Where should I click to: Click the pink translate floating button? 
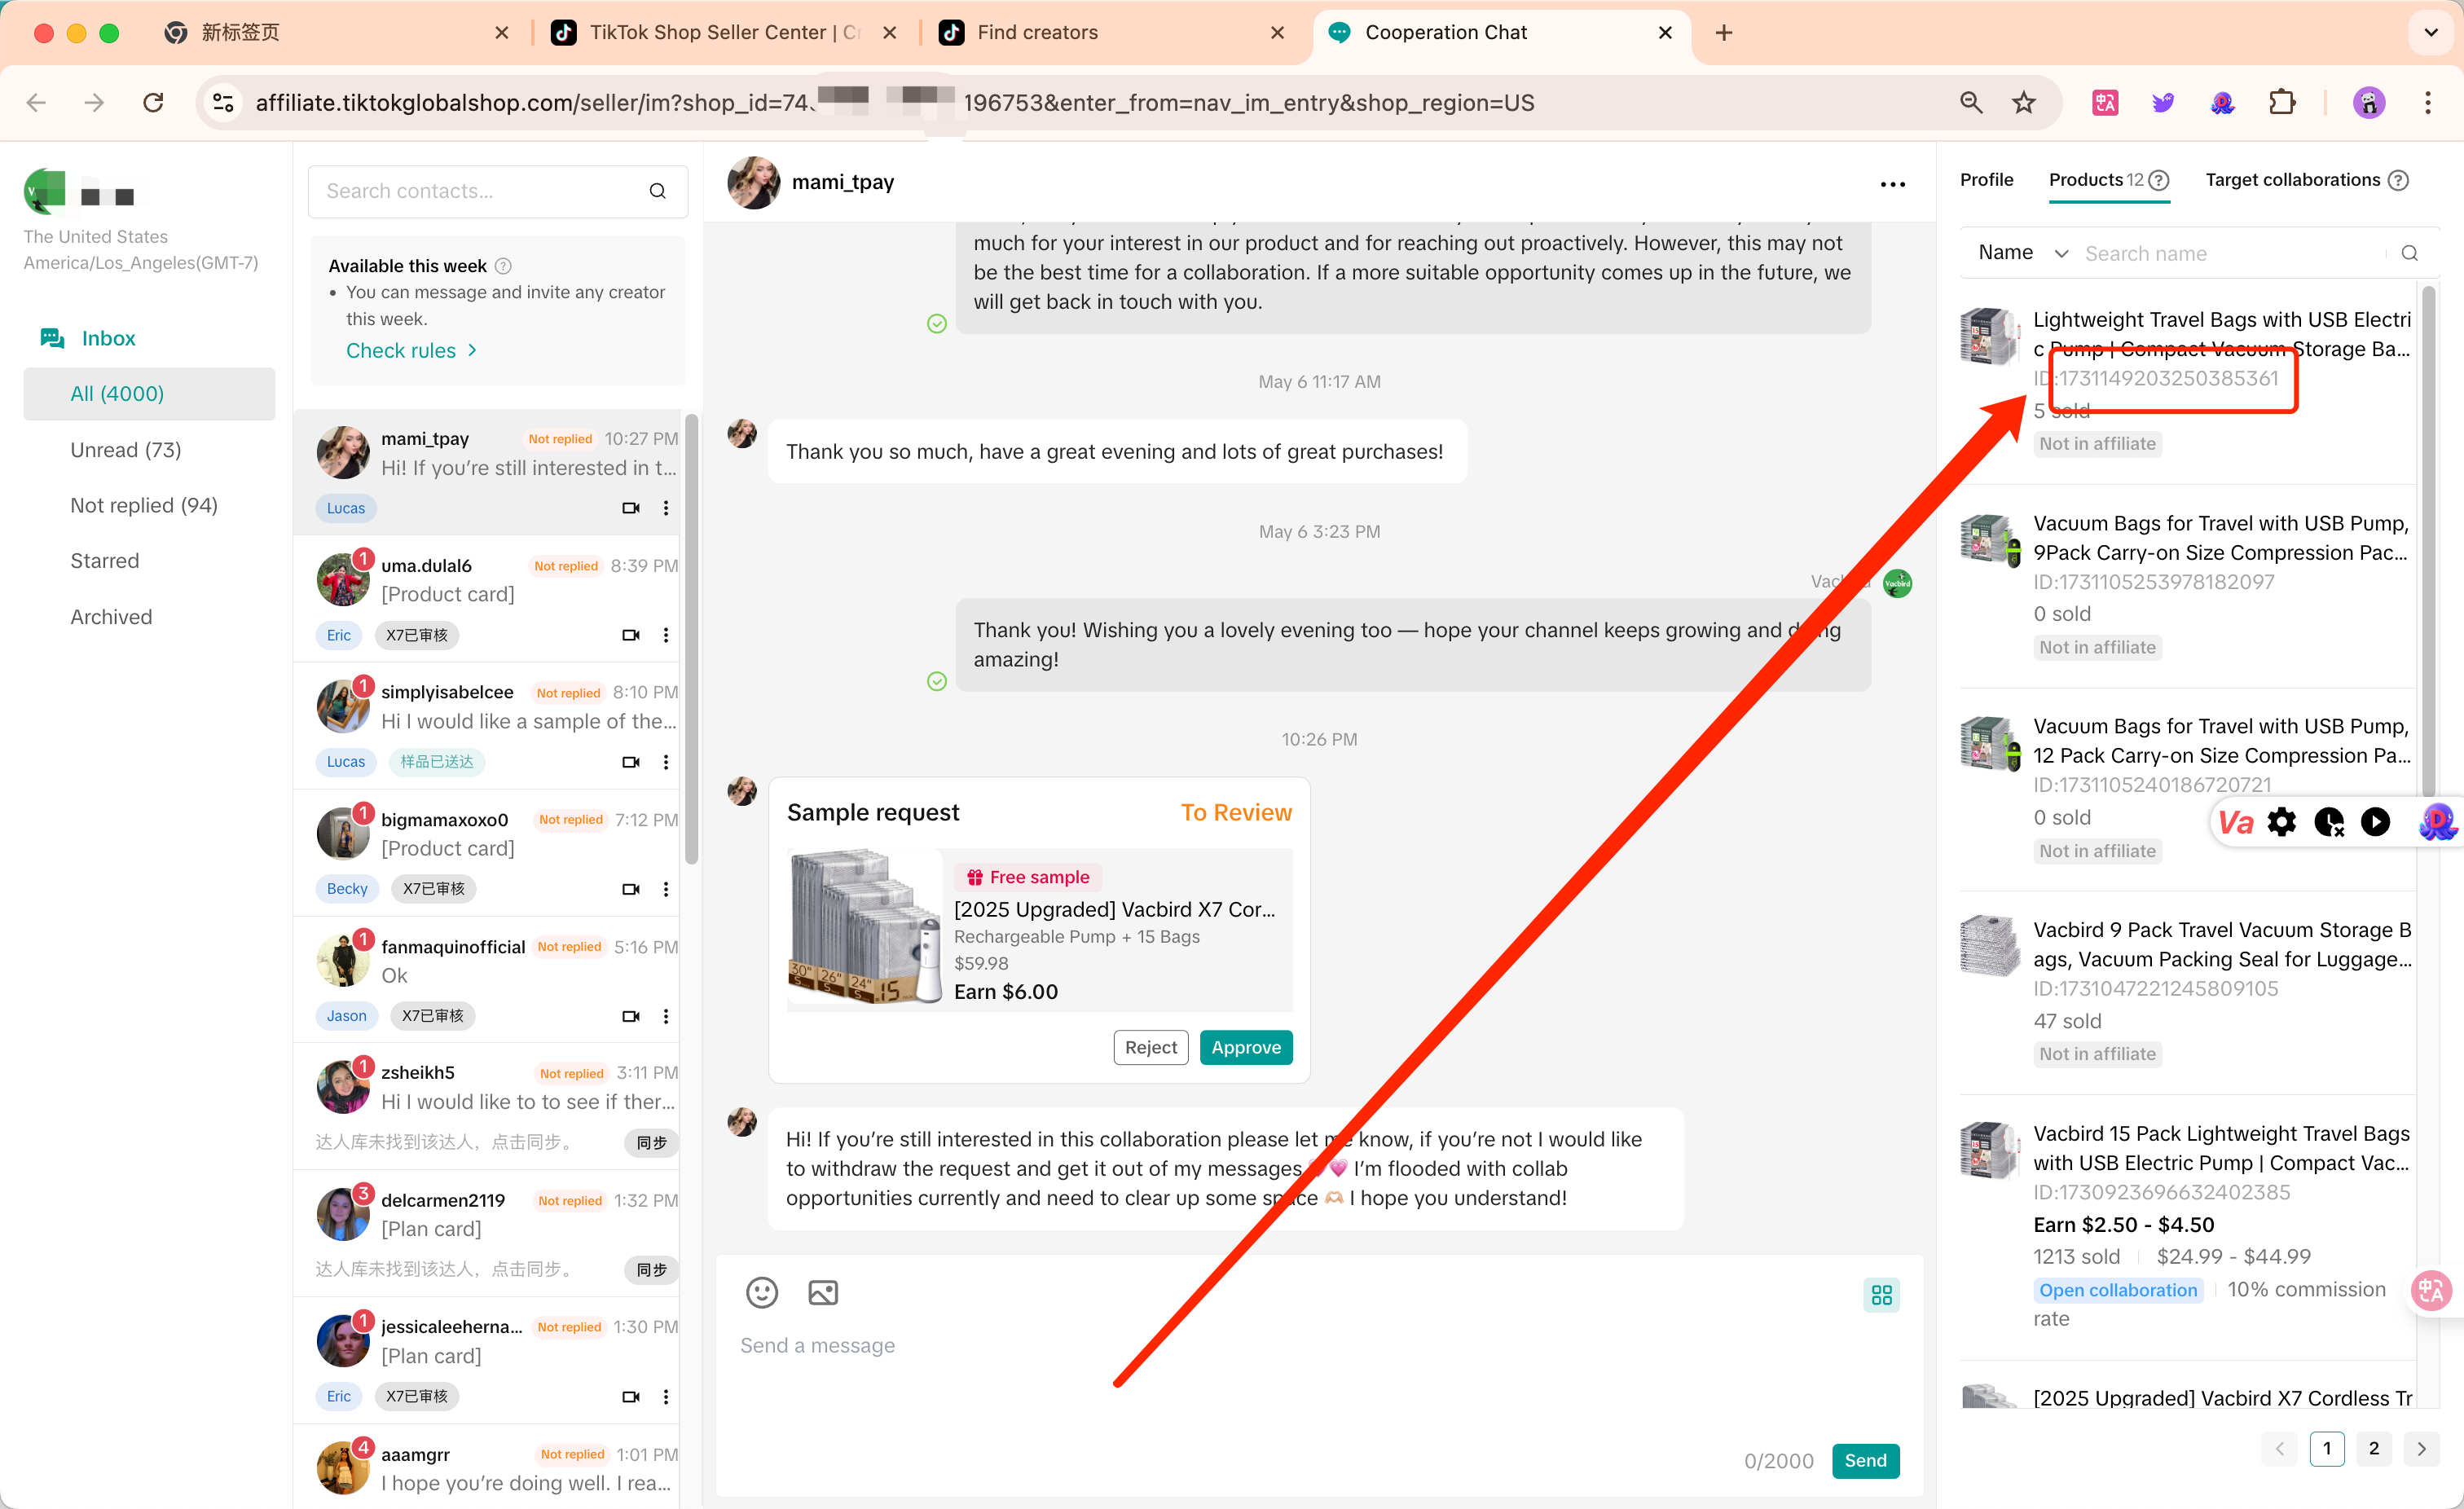[2431, 1290]
